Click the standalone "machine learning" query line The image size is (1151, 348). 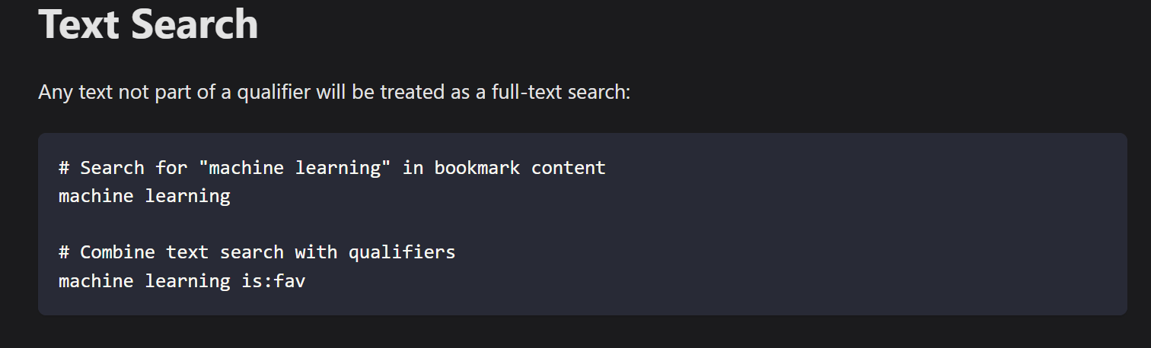(x=145, y=196)
